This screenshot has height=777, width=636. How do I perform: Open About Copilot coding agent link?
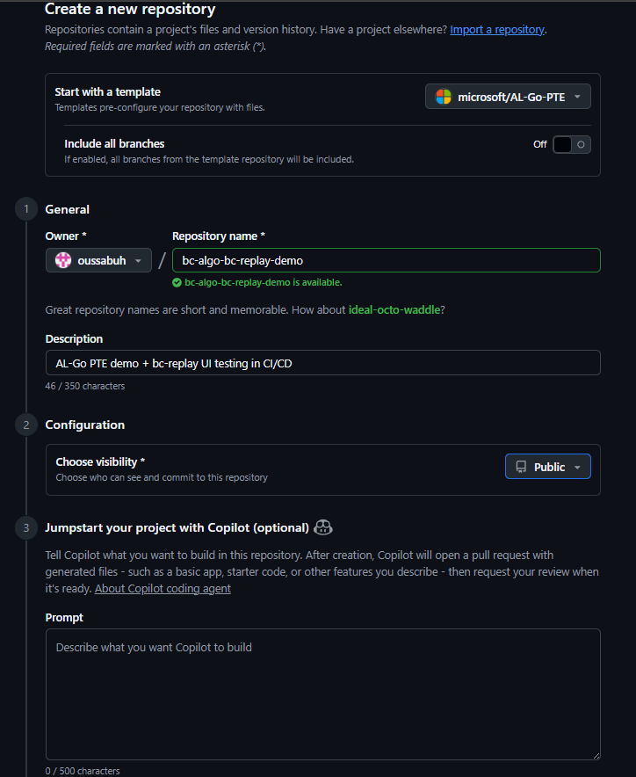(163, 589)
